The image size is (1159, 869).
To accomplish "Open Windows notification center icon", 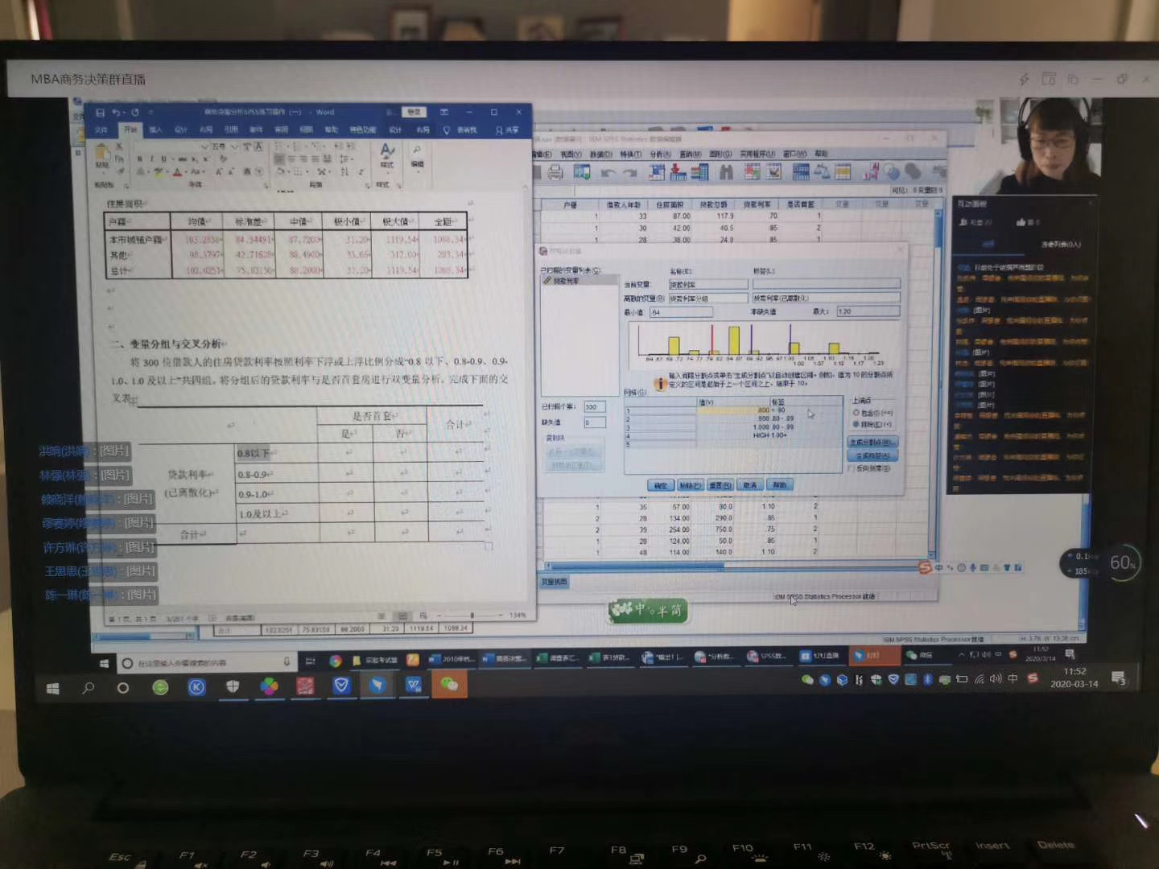I will coord(1119,679).
